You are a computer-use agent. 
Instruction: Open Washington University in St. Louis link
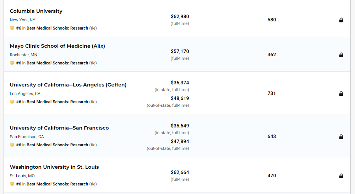pos(54,167)
